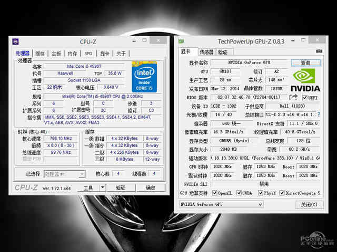The width and height of the screenshot is (337, 252).
Task: Click the 确定 button in CPU-Z
Action: tap(150, 187)
